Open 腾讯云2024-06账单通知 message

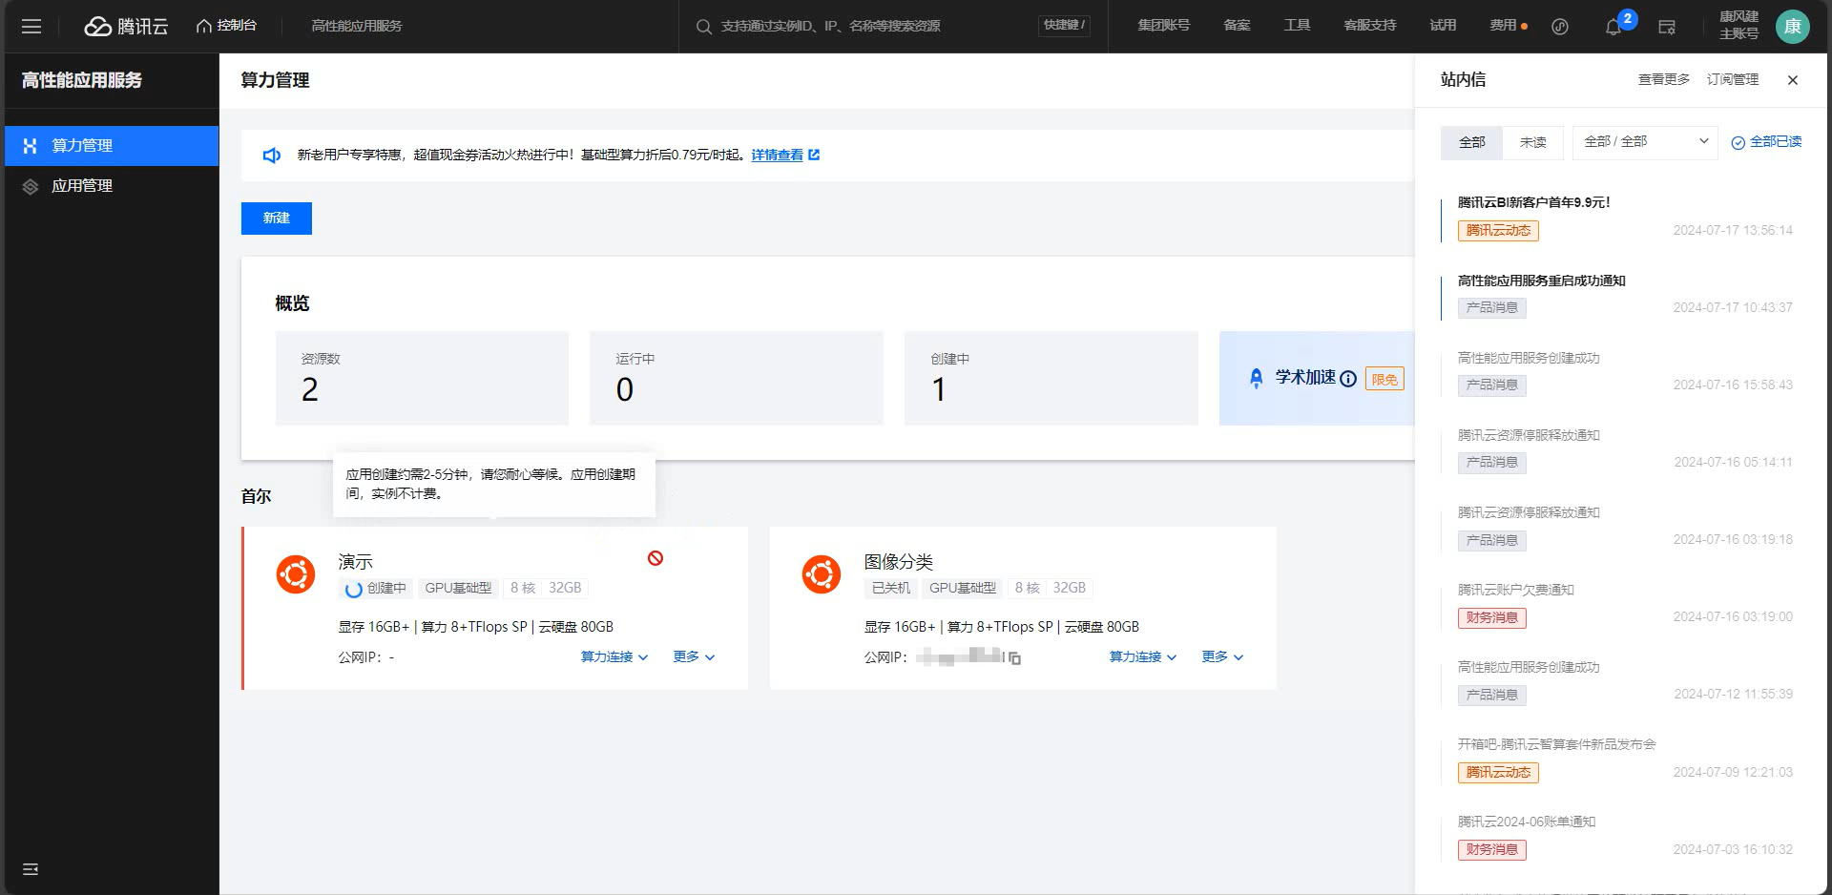(x=1526, y=822)
